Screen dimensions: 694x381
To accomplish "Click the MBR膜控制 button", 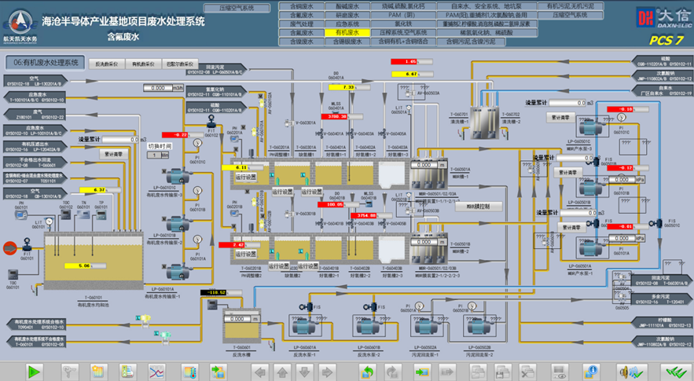I will pos(479,207).
